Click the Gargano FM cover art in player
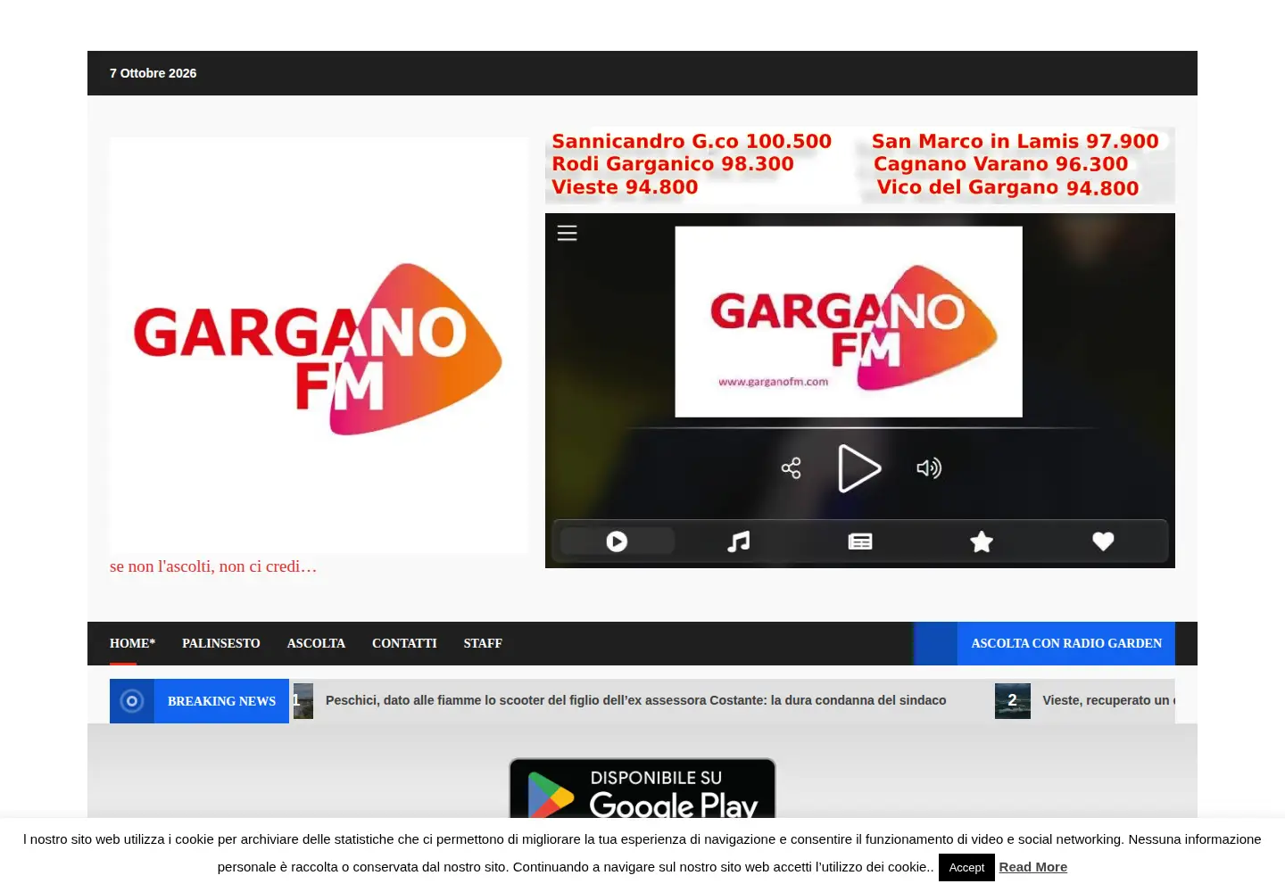 [849, 322]
